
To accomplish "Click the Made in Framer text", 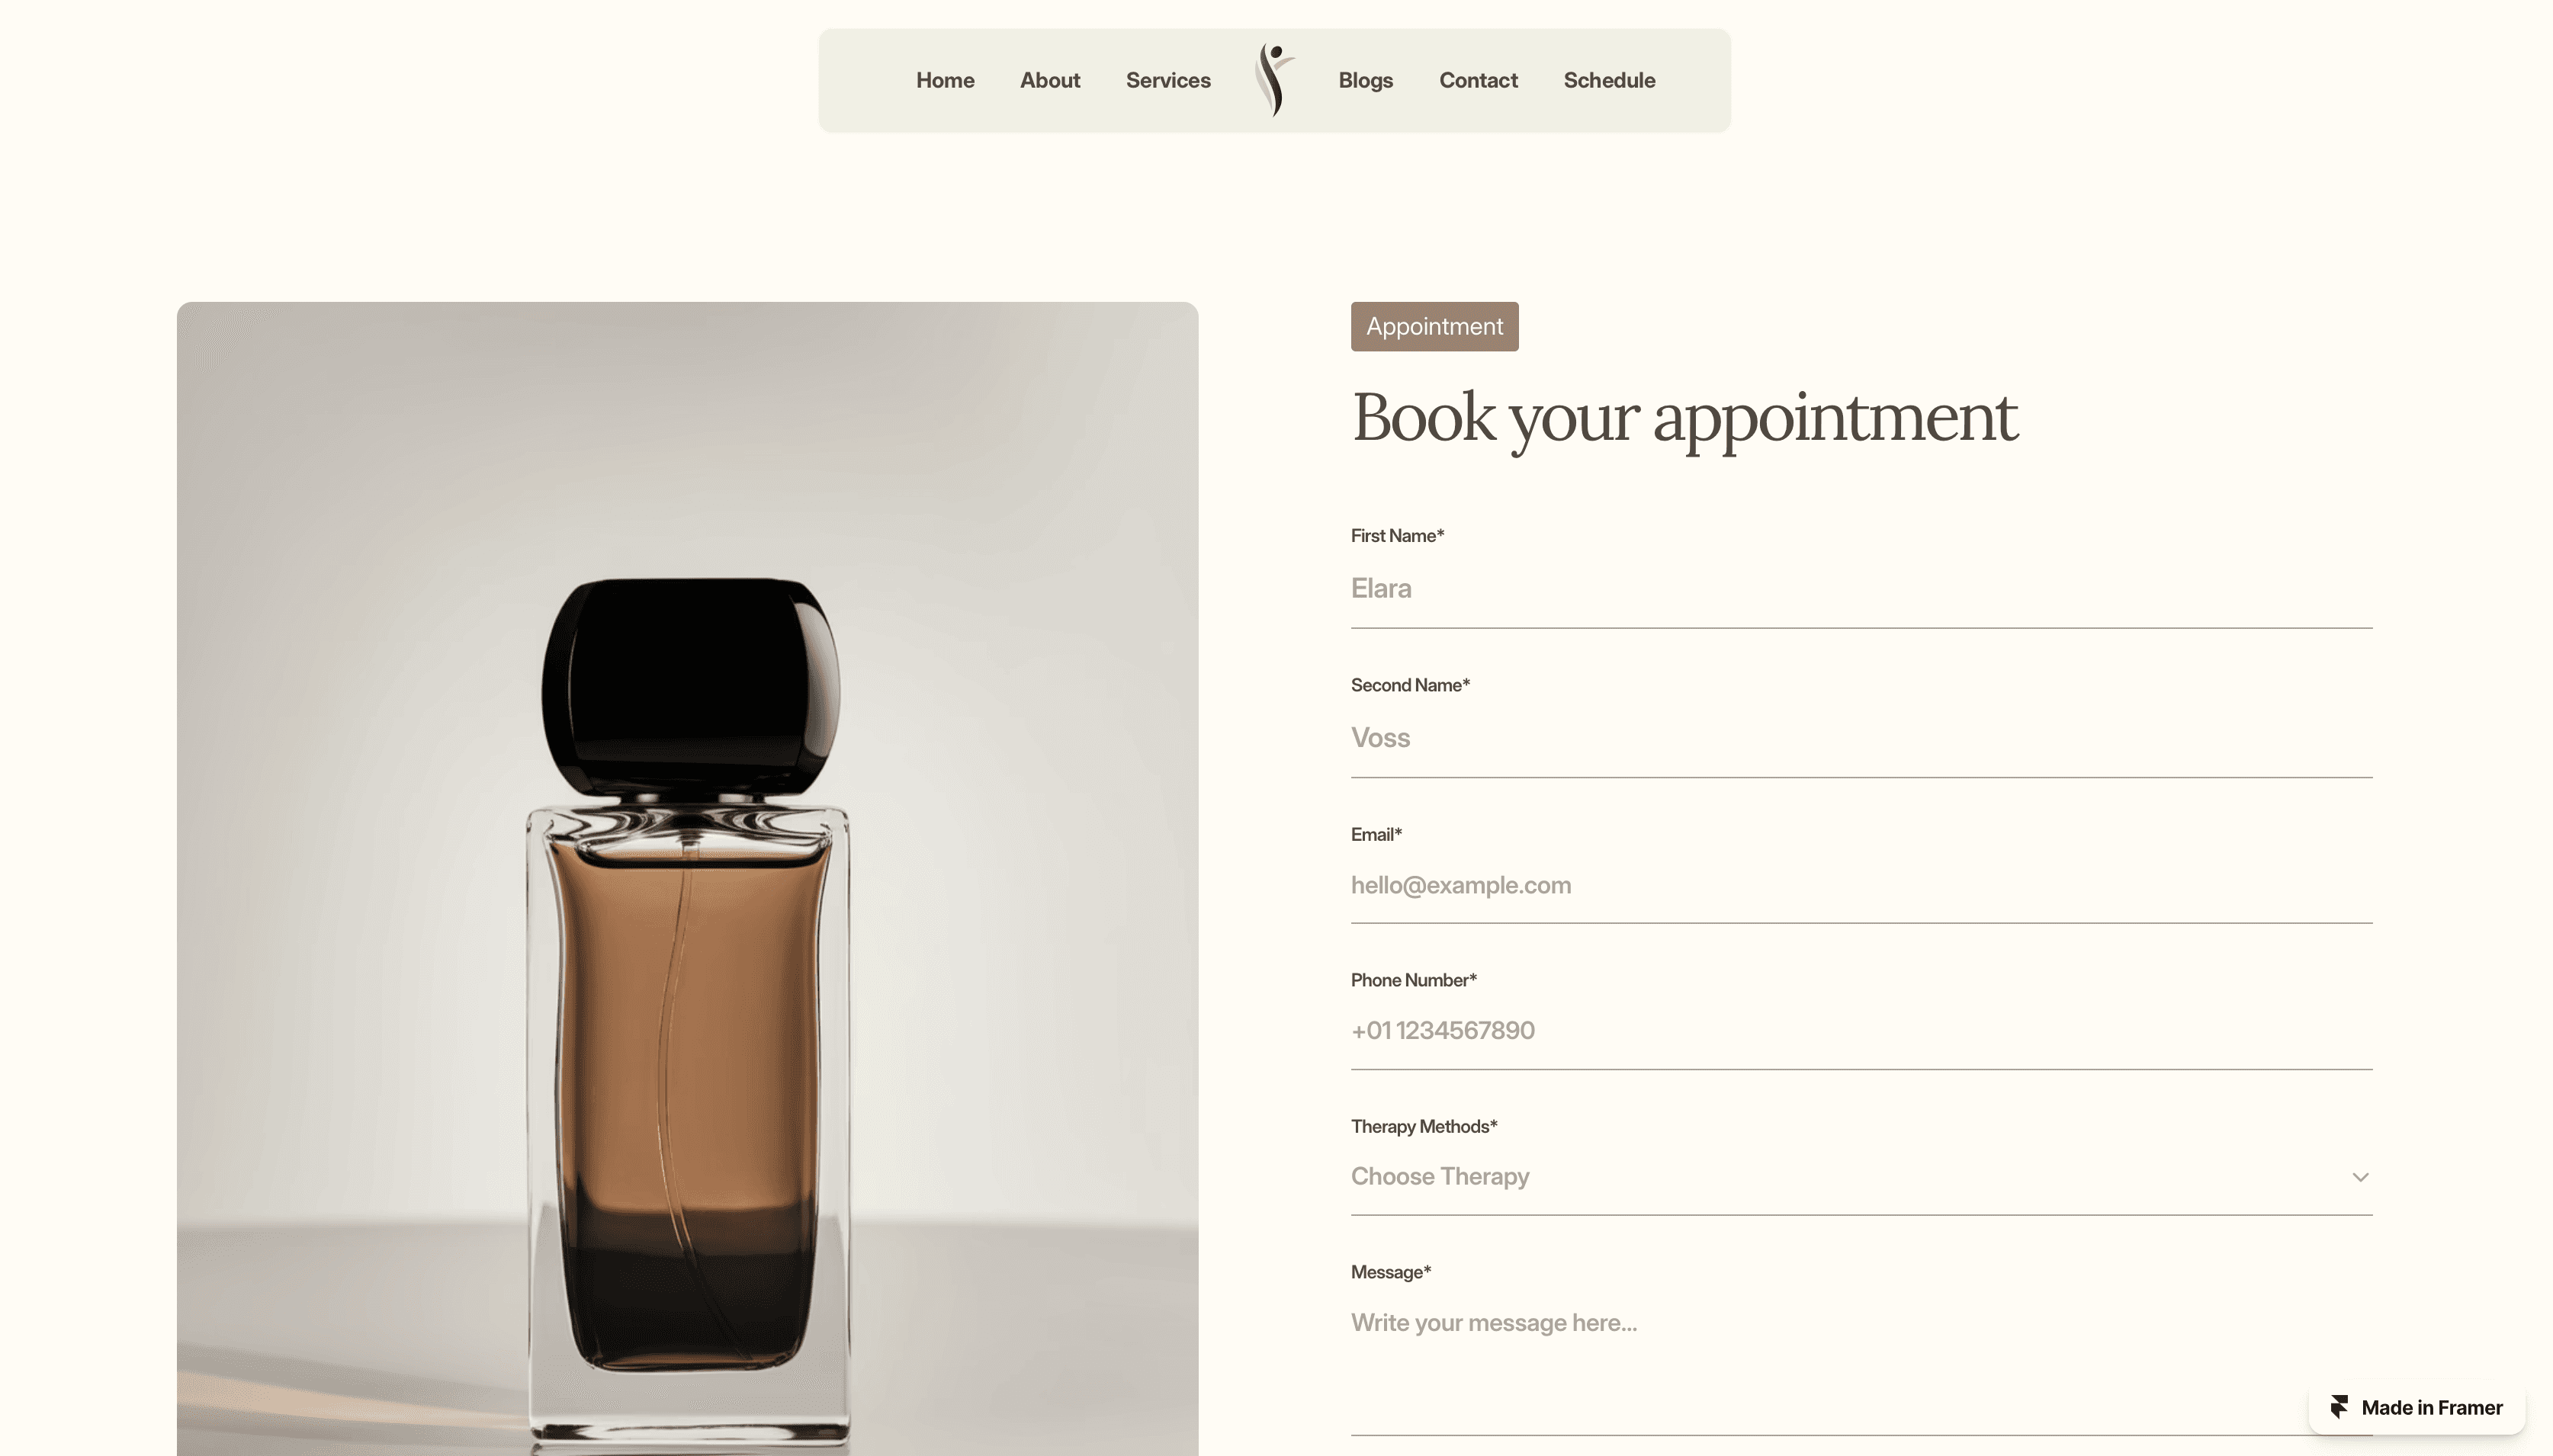I will pos(2431,1408).
